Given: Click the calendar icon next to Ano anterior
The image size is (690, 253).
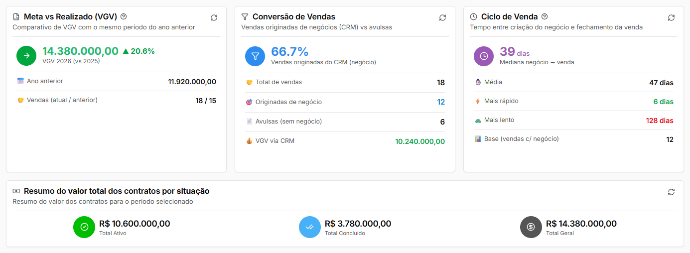Looking at the screenshot, I should coord(20,81).
